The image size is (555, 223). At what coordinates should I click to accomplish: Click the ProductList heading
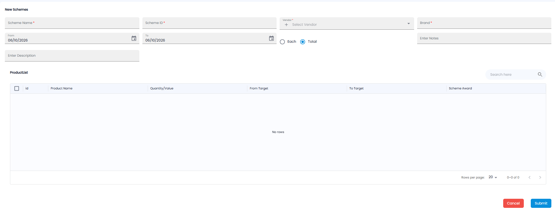point(19,73)
